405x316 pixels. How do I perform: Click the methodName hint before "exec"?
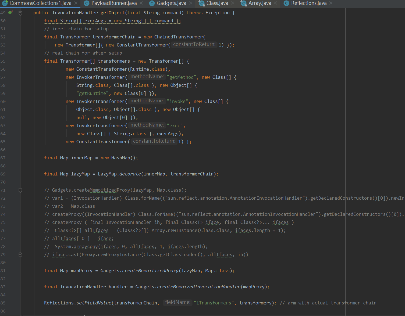coord(147,125)
